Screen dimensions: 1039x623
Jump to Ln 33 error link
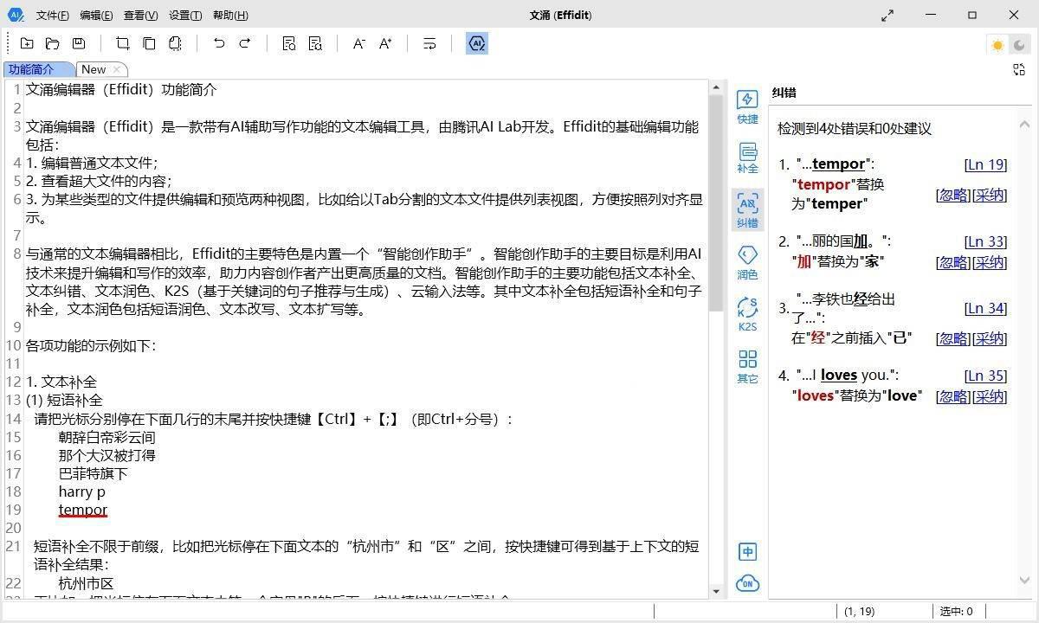pyautogui.click(x=985, y=241)
